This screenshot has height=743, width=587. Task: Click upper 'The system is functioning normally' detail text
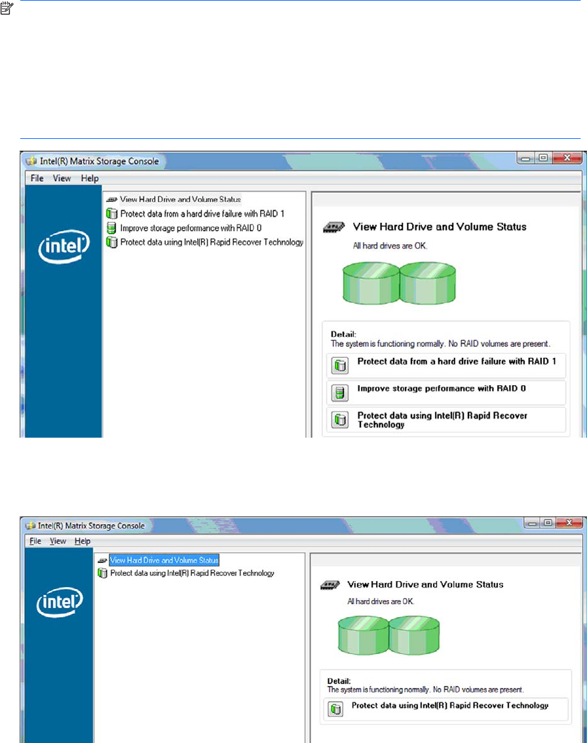[440, 344]
